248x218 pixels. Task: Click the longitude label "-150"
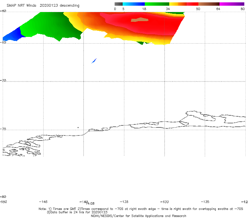(x=3, y=202)
